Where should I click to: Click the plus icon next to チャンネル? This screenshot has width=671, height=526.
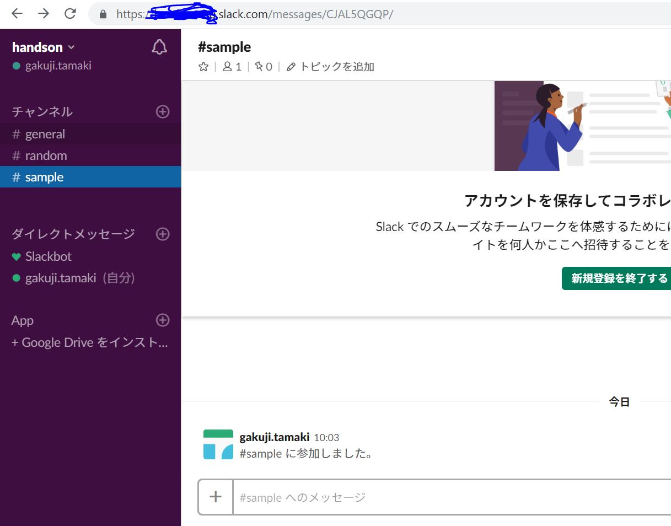162,111
